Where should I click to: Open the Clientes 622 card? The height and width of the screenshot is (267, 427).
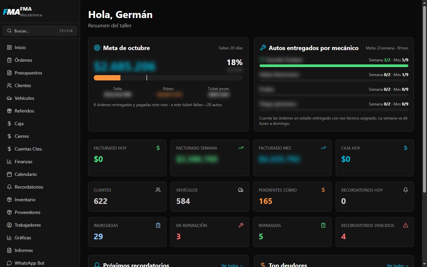point(127,197)
